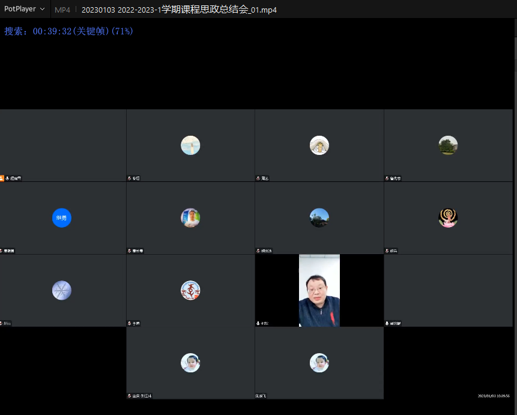The width and height of the screenshot is (517, 415).
Task: Select the beach photo avatar in top row
Action: (190, 145)
